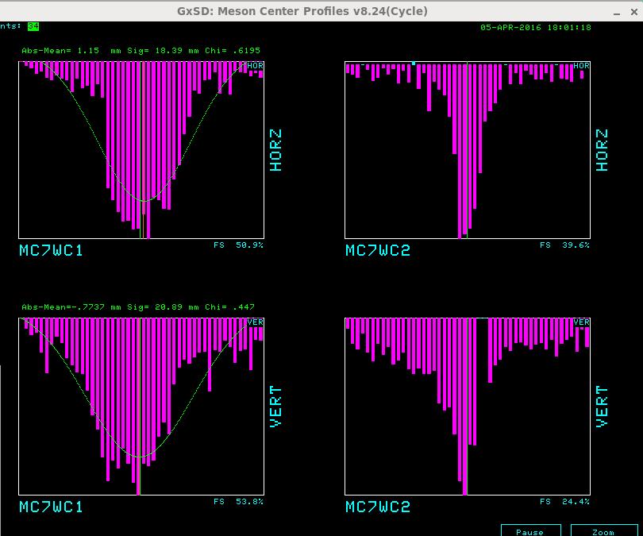The height and width of the screenshot is (536, 643).
Task: Click VER tag on MC7WC2 bottom plot
Action: (x=581, y=322)
